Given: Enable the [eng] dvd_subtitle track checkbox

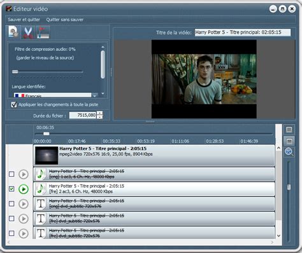Looking at the screenshot, I should pos(11,203).
